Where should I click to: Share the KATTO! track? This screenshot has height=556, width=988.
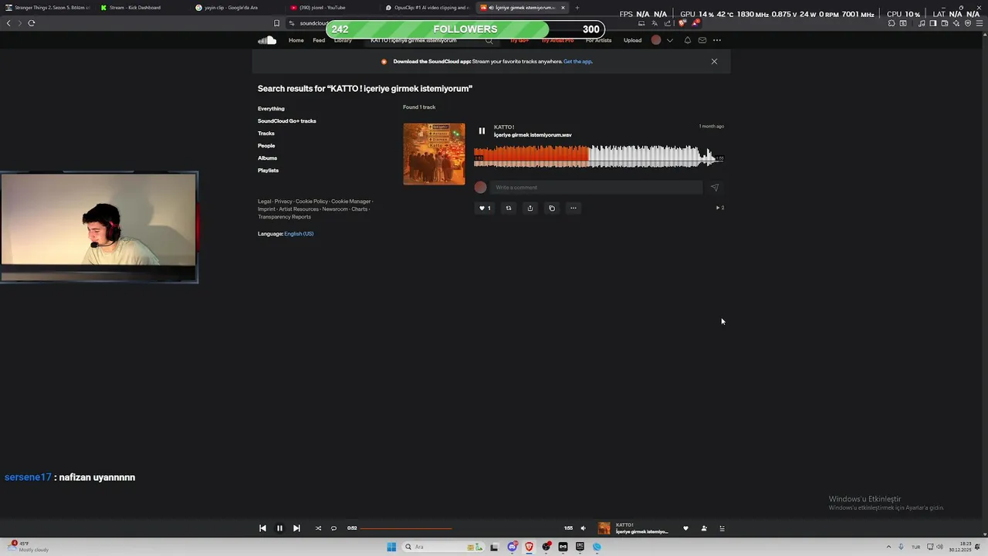click(x=530, y=208)
